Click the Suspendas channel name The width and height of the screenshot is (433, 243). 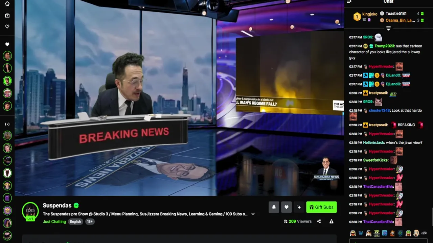(57, 205)
